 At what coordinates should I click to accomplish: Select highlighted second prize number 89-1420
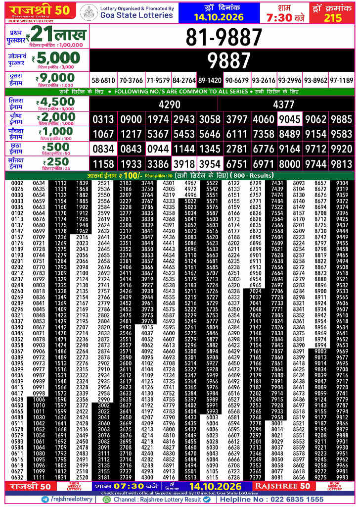coord(210,80)
